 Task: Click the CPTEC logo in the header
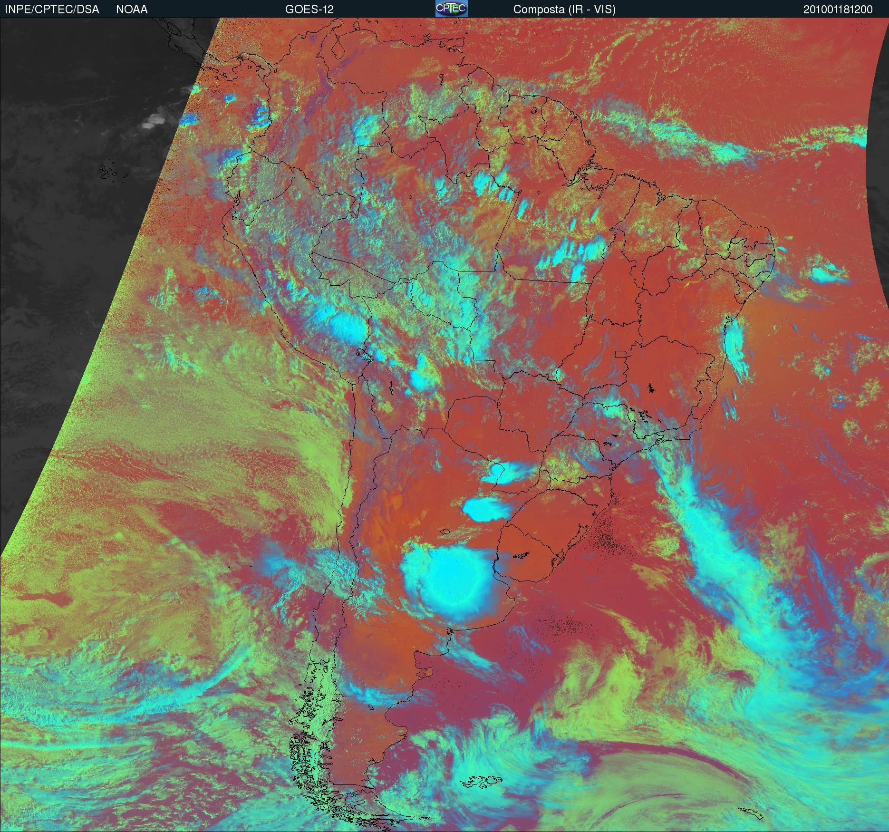451,9
